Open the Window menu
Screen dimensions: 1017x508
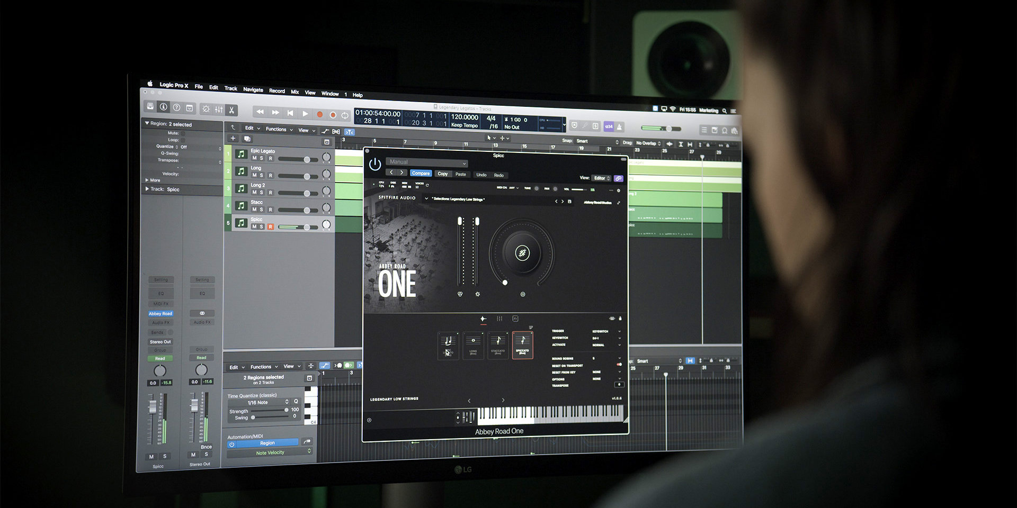(330, 94)
